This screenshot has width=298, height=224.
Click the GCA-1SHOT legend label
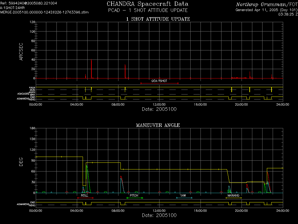pos(159,81)
